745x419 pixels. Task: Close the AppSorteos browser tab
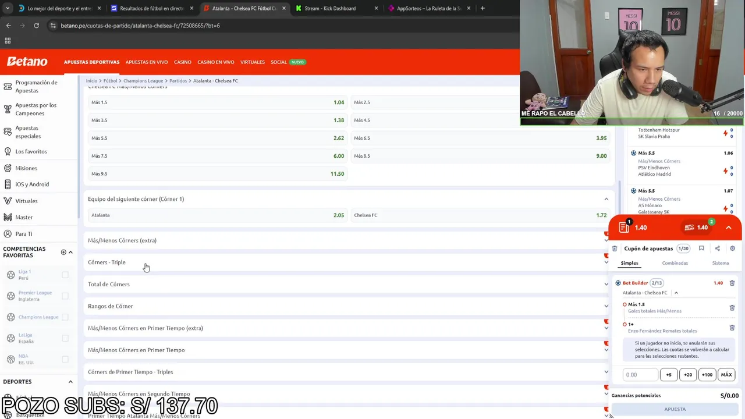(468, 8)
